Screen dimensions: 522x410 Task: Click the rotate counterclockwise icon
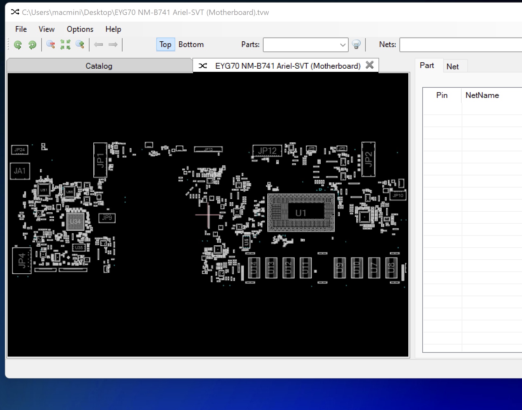(18, 45)
